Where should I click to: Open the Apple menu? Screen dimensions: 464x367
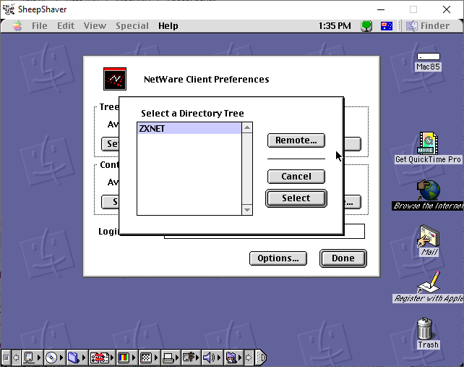click(x=17, y=26)
